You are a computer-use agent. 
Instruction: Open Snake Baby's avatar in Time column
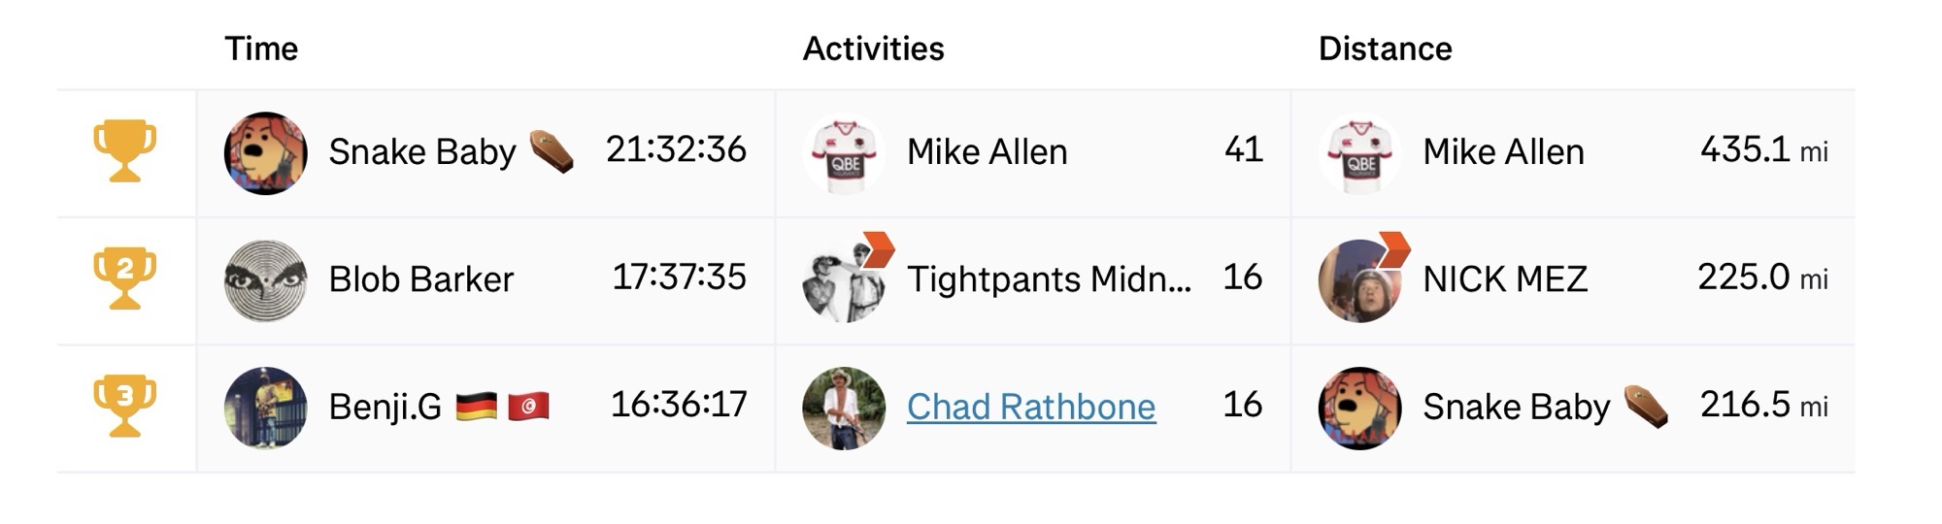click(x=265, y=153)
